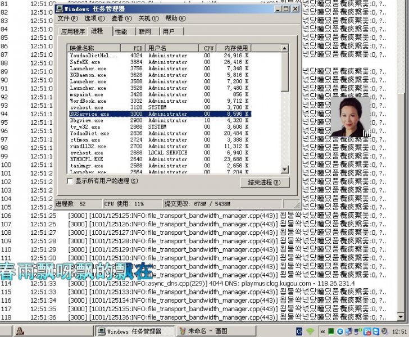This screenshot has height=337, width=409.
Task: Click log window scrollbar down arrow
Action: tap(401, 317)
